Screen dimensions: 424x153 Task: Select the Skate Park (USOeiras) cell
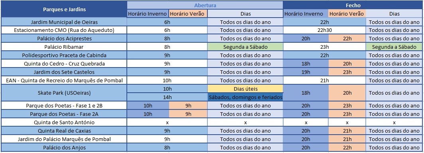[x=64, y=93]
